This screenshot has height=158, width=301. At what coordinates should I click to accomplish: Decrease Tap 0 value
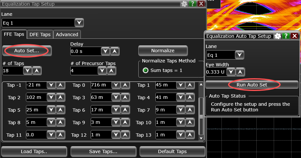[116, 85]
